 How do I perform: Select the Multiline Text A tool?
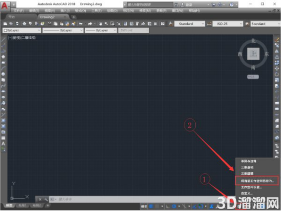click(x=3, y=143)
